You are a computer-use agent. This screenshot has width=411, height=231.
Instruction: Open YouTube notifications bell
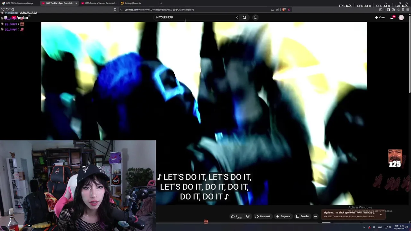click(392, 17)
